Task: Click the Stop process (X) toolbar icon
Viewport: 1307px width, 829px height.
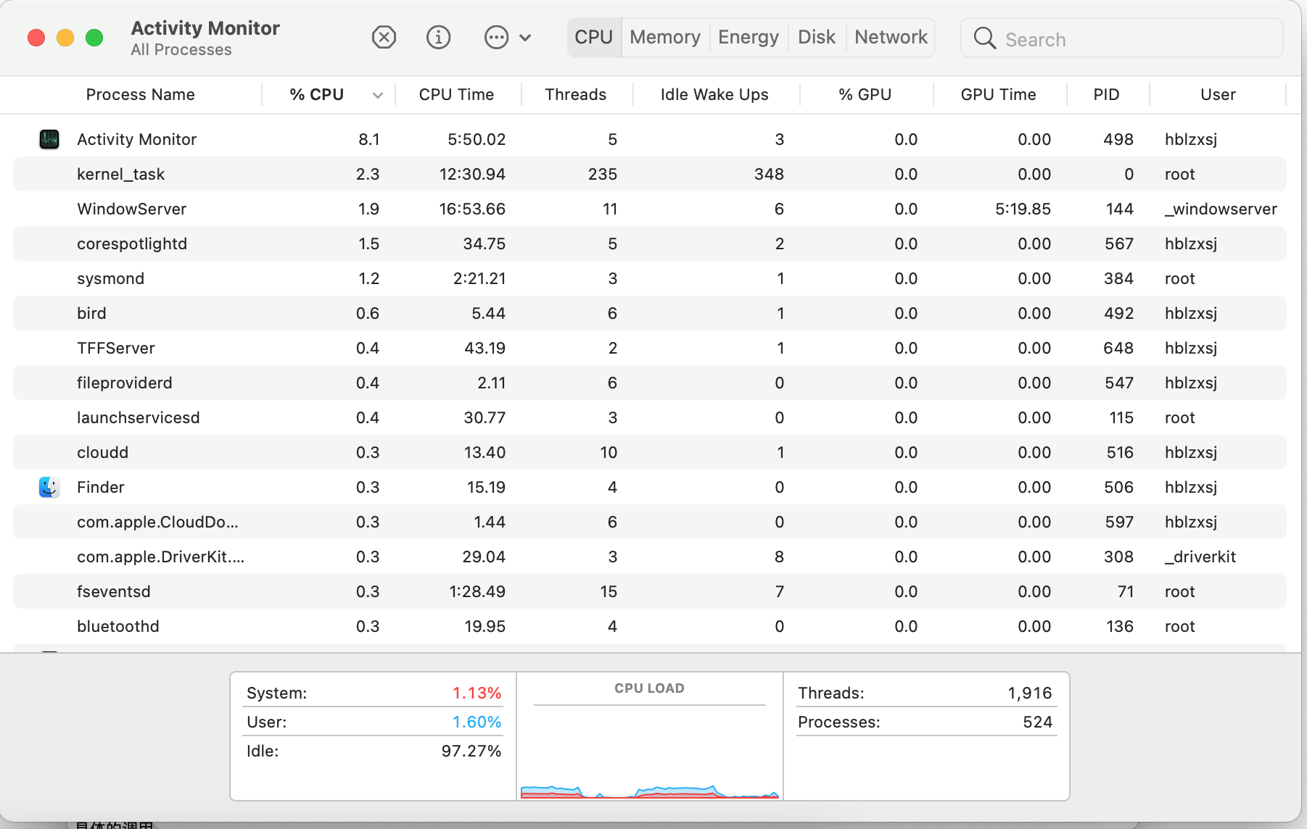Action: coord(384,37)
